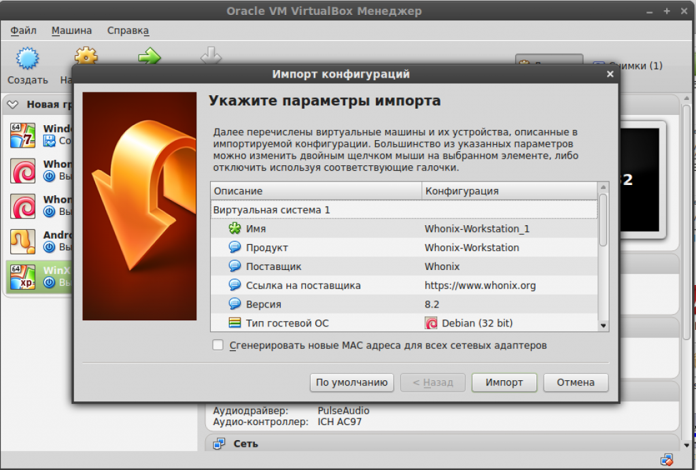Image resolution: width=696 pixels, height=470 pixels.
Task: Select the Windows 7 VM icon in the list
Action: point(22,135)
